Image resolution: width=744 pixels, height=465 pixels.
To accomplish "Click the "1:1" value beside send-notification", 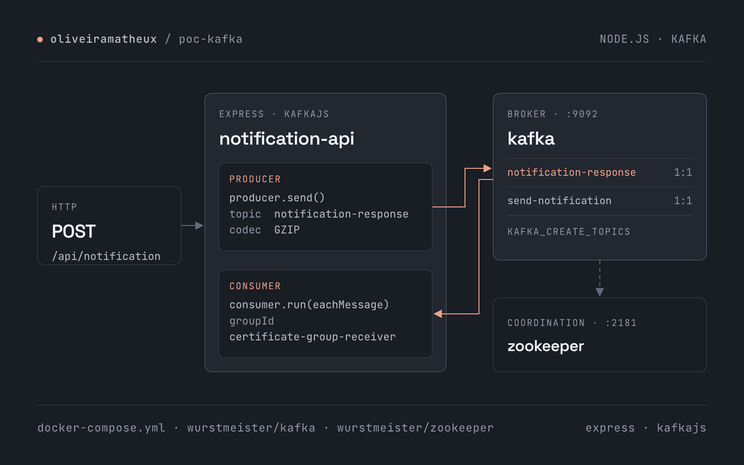I will [683, 201].
